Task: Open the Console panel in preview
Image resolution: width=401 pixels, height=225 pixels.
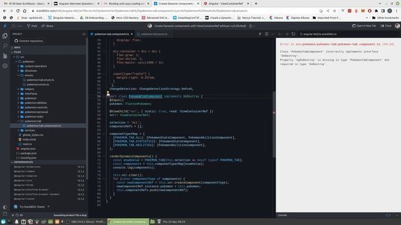Action: 283,215
